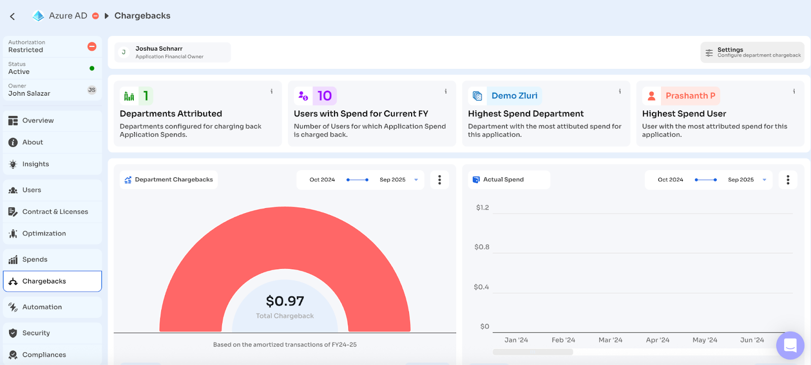Screen dimensions: 811x365
Task: Open the chat support bubble
Action: [790, 346]
